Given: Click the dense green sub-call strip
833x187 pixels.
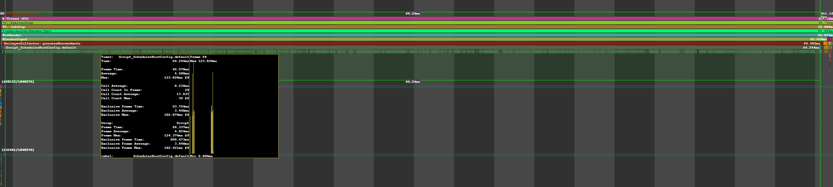Looking at the screenshot, I should 413,51.
